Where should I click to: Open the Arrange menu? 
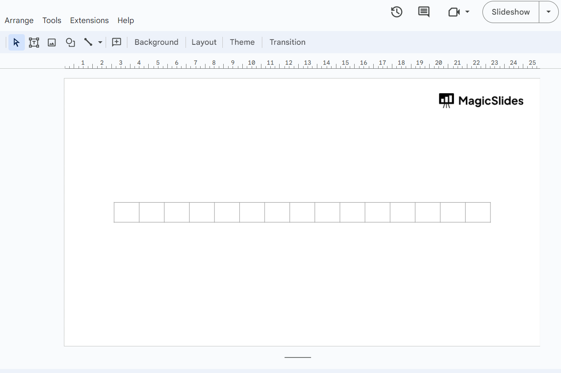[19, 20]
